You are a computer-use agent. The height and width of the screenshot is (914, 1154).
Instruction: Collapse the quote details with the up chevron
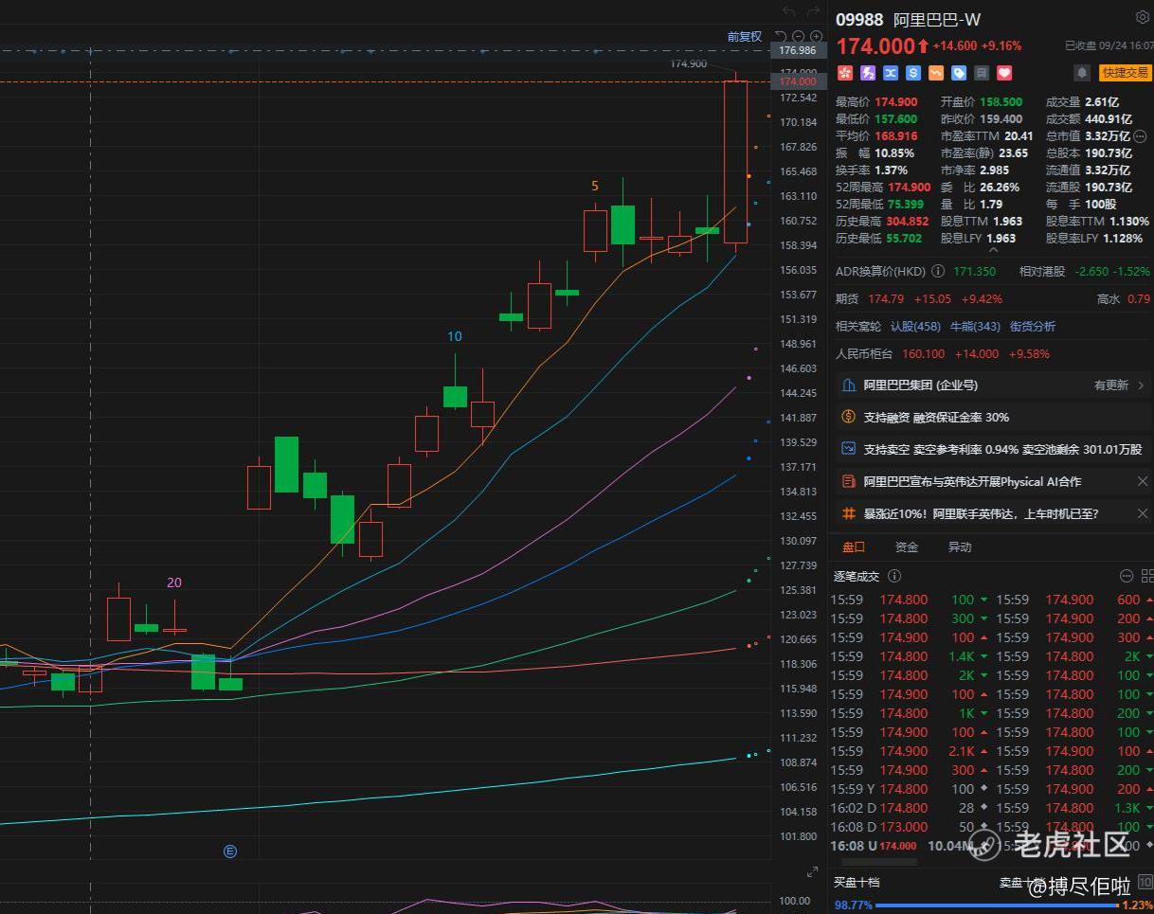point(993,251)
